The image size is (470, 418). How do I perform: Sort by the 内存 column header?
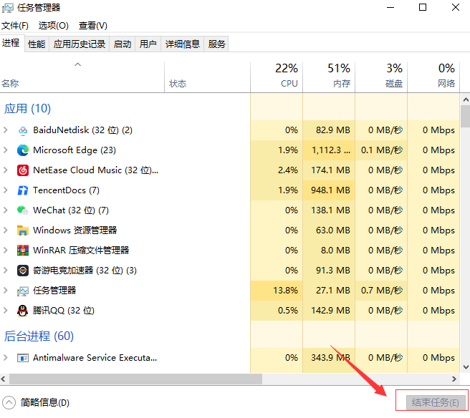[x=329, y=77]
